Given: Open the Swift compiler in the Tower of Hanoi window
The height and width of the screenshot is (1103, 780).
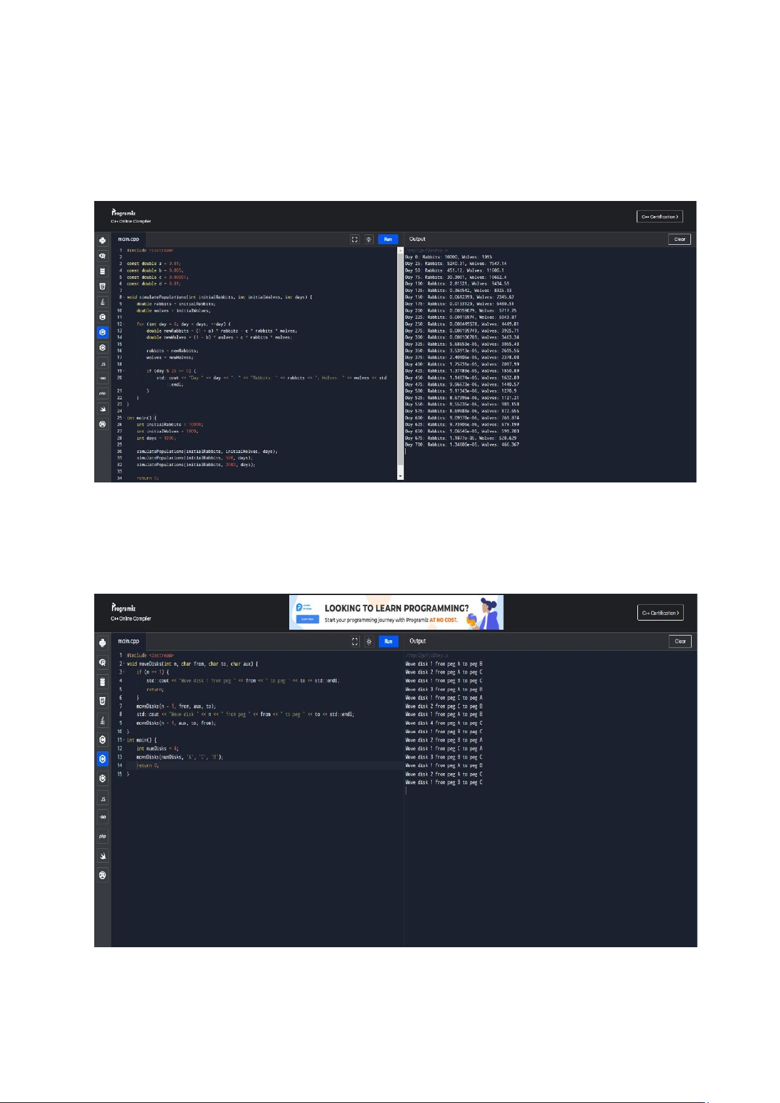Looking at the screenshot, I should click(103, 856).
